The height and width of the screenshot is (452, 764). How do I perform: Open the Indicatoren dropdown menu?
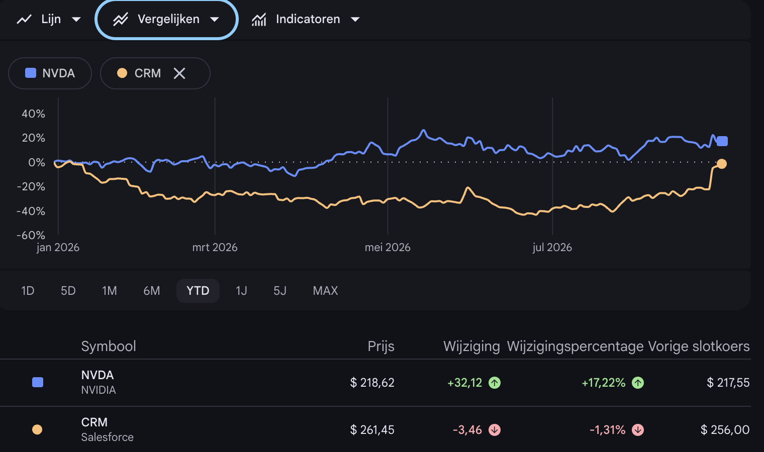tap(306, 20)
